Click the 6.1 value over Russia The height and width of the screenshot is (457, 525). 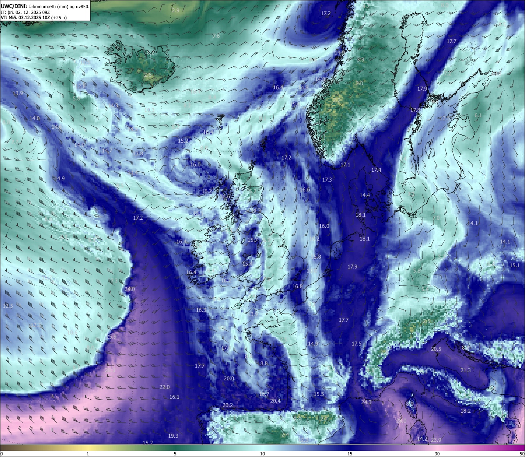[x=478, y=115]
